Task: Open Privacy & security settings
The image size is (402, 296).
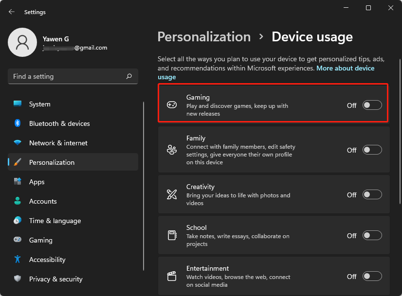Action: point(73,279)
